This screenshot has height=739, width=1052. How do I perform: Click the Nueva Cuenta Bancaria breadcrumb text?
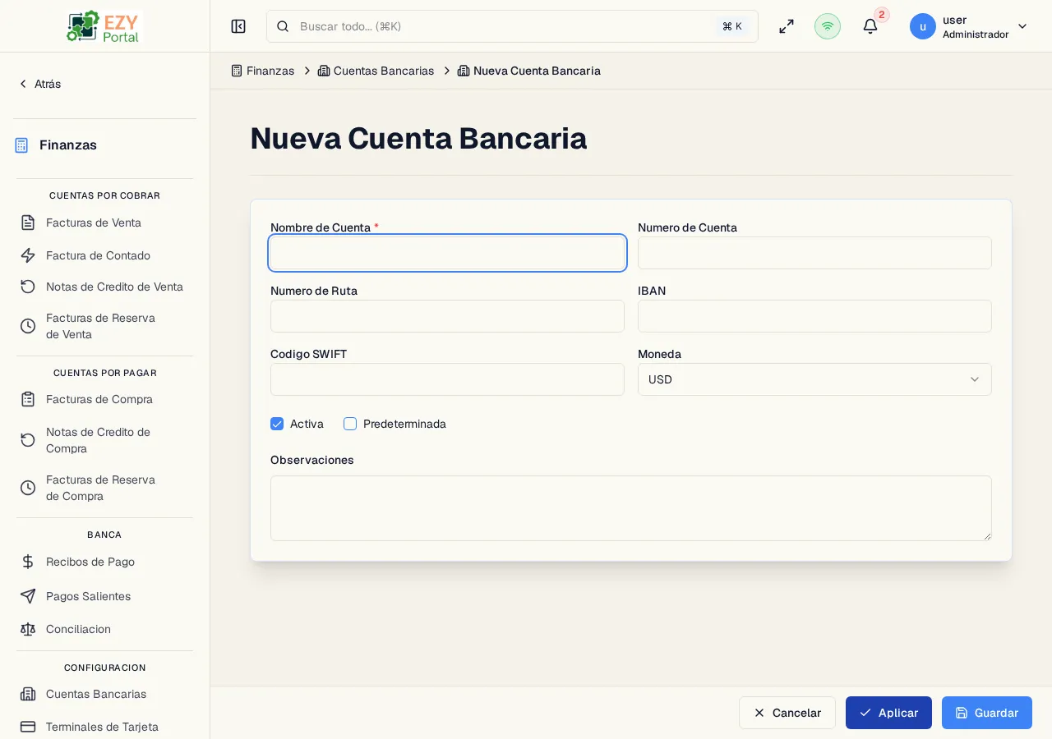(537, 71)
